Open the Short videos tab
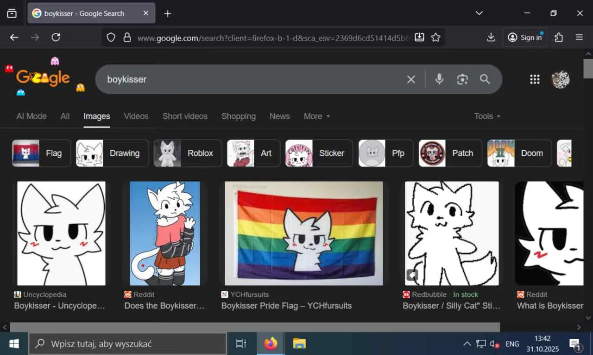Image resolution: width=593 pixels, height=355 pixels. pos(185,116)
